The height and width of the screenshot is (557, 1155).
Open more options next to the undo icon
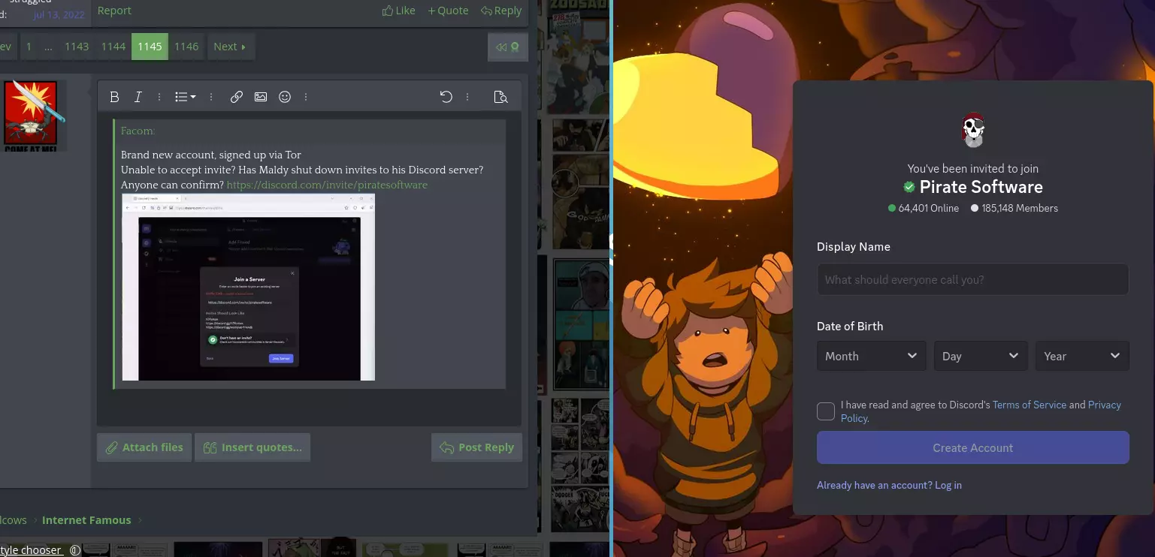[467, 97]
